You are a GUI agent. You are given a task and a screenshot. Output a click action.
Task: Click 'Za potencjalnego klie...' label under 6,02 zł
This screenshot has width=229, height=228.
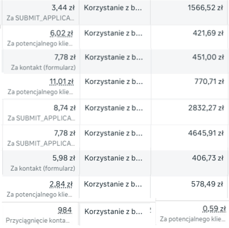click(x=40, y=44)
